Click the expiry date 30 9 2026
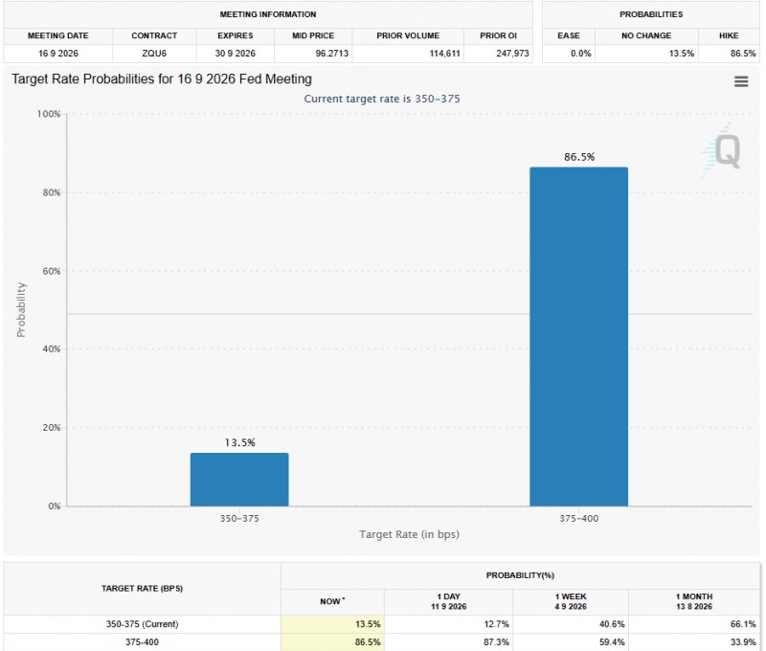This screenshot has width=766, height=651. pos(236,54)
